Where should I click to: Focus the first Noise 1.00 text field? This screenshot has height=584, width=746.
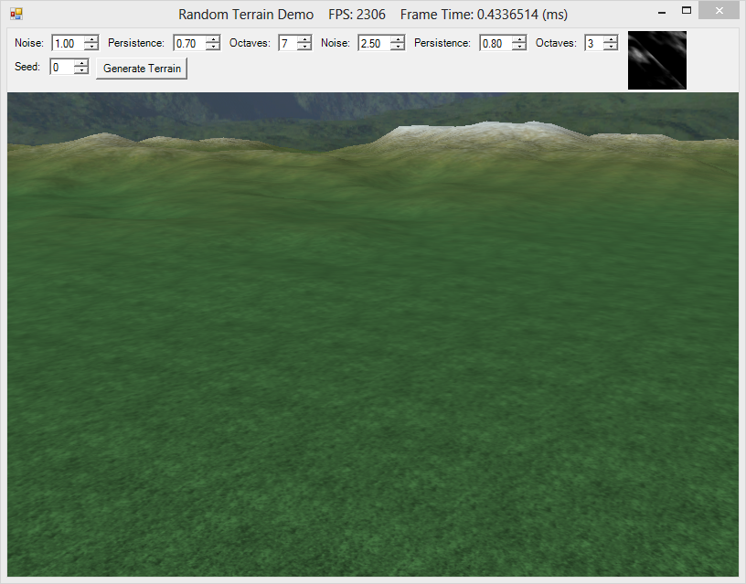68,43
